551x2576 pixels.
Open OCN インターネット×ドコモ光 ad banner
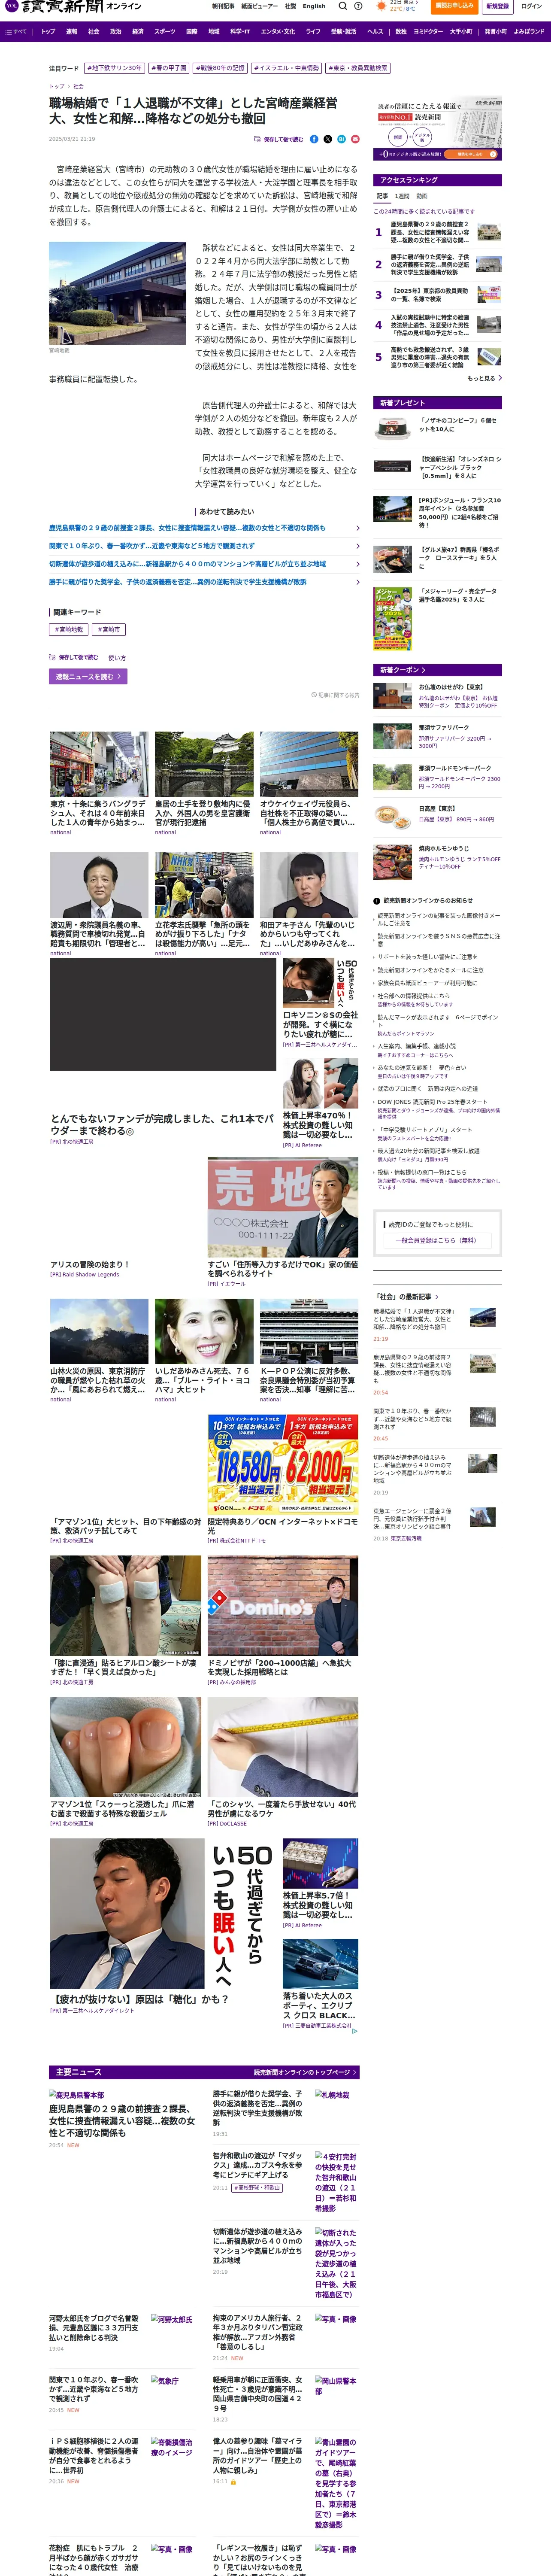(283, 1464)
